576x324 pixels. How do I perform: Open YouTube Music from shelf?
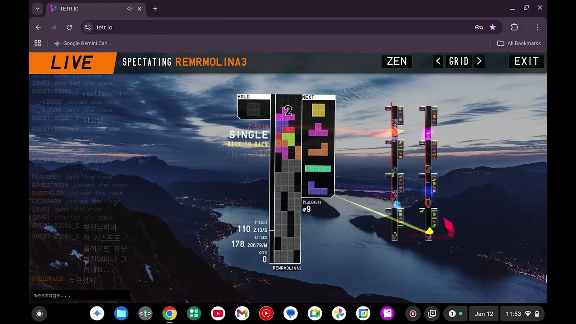point(266,314)
